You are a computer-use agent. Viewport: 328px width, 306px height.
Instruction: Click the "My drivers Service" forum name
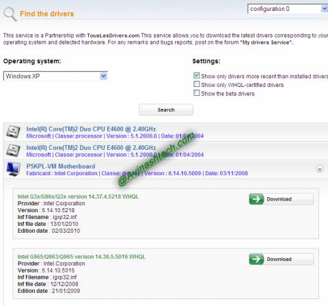click(x=266, y=42)
